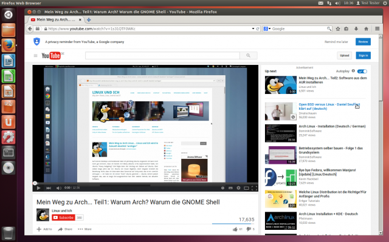This screenshot has width=389, height=242.
Task: Enter full screen in the video player
Action: (254, 188)
